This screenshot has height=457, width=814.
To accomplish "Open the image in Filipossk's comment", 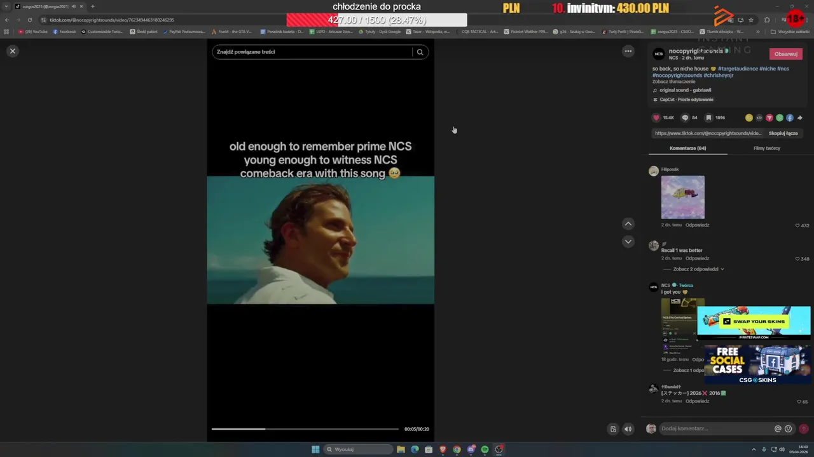I will tap(682, 197).
